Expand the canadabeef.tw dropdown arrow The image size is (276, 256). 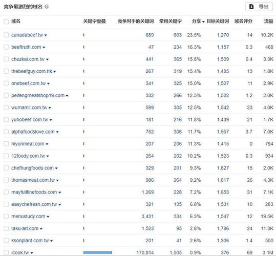[46, 35]
